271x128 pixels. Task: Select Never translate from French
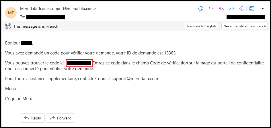tap(245, 26)
